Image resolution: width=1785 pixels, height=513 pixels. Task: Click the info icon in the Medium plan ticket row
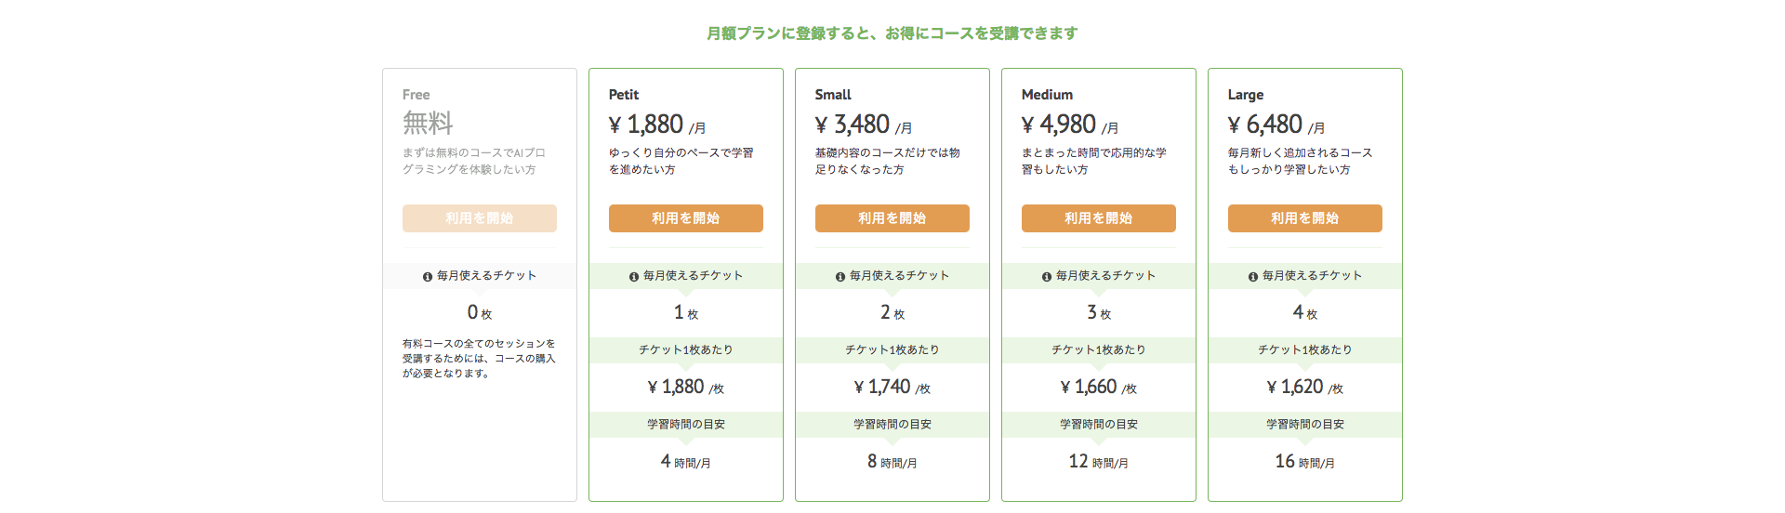pyautogui.click(x=1047, y=277)
